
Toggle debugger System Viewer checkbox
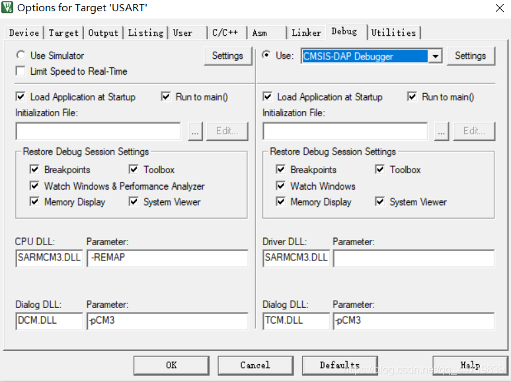[x=379, y=202]
